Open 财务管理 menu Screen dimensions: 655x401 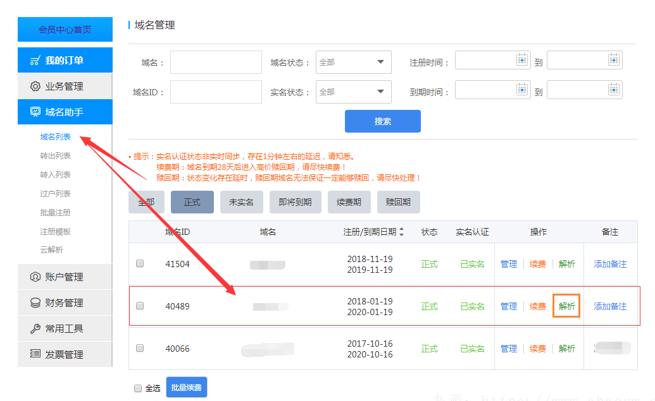click(65, 302)
